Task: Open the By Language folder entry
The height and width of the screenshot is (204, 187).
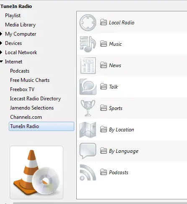Action: tap(119, 151)
